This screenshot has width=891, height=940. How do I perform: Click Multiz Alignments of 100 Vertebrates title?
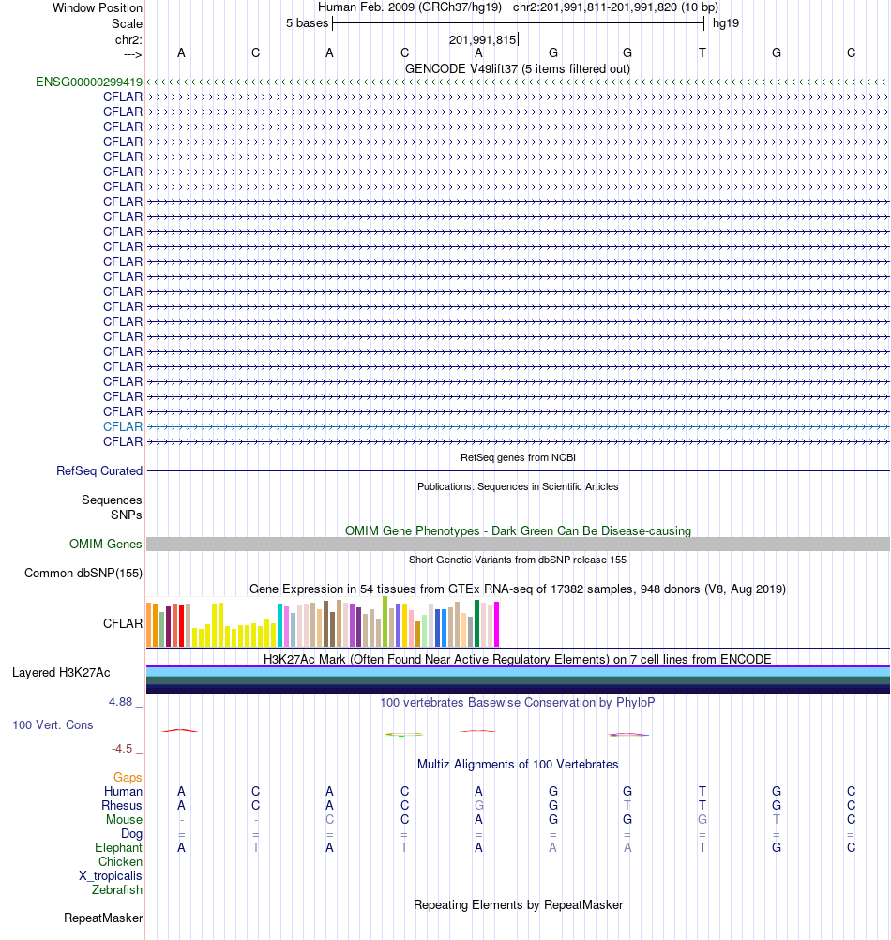click(x=517, y=765)
